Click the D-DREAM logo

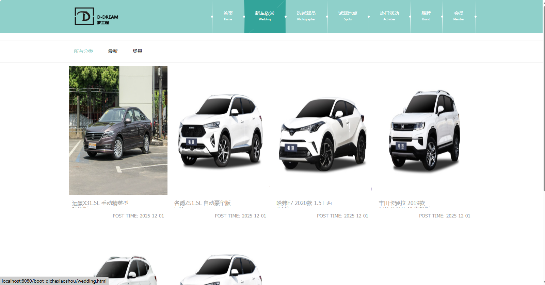96,17
